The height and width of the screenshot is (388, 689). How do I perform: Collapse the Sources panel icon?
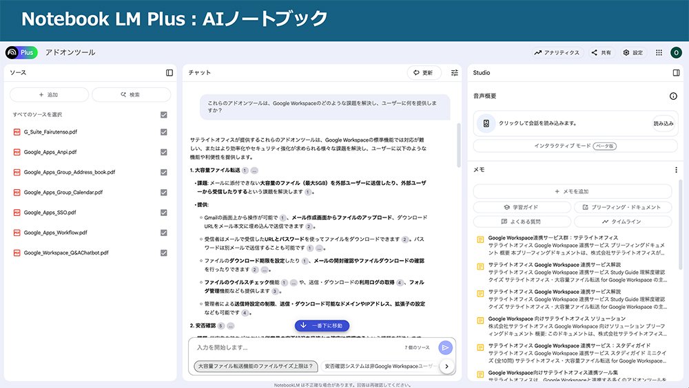pyautogui.click(x=169, y=73)
